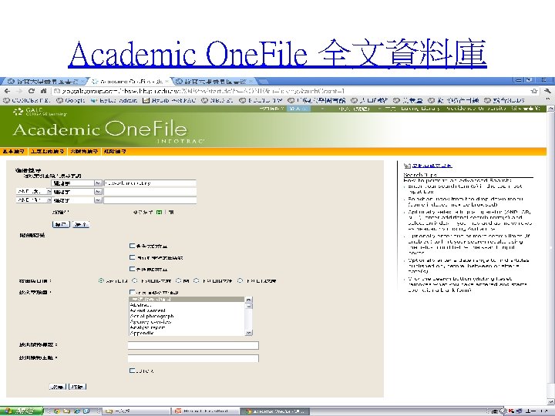Click the remove-row icon beside the plus icon
The image size is (555, 416).
171,213
